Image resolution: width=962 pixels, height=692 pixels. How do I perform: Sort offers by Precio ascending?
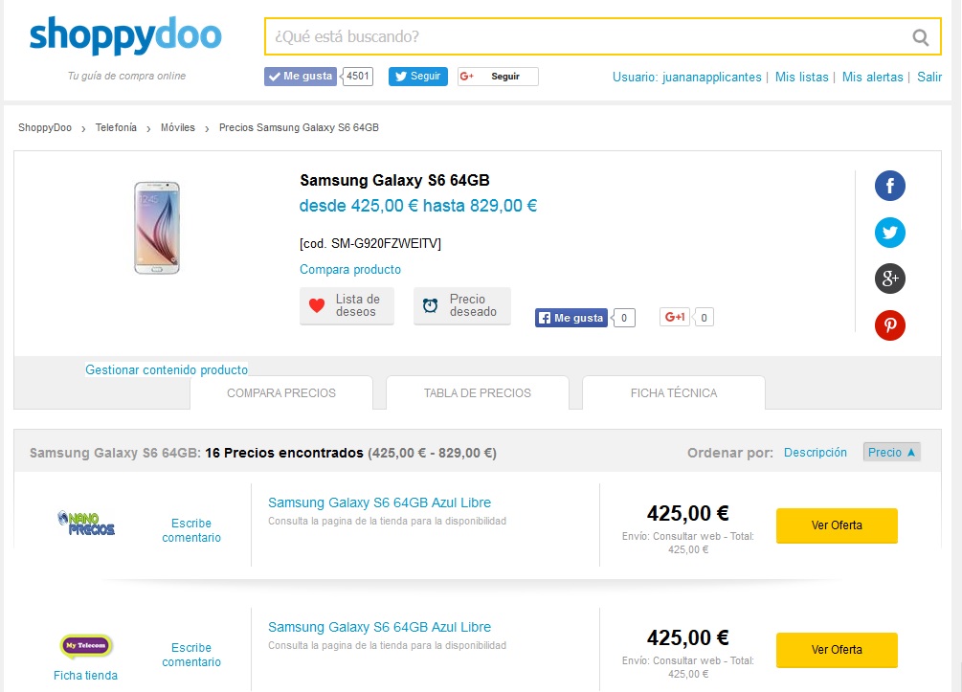click(891, 453)
